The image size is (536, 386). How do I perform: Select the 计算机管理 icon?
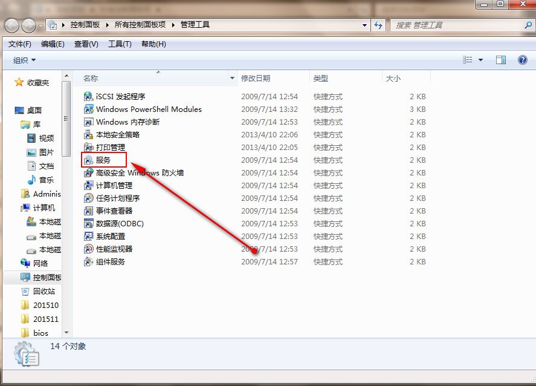(x=89, y=185)
